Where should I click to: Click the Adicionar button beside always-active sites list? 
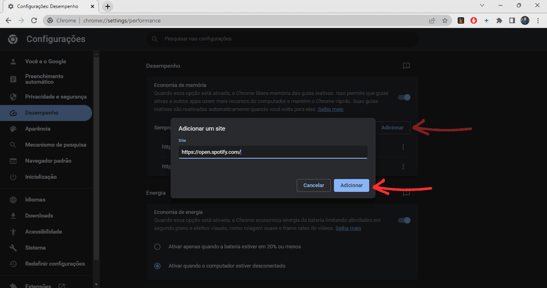[392, 128]
